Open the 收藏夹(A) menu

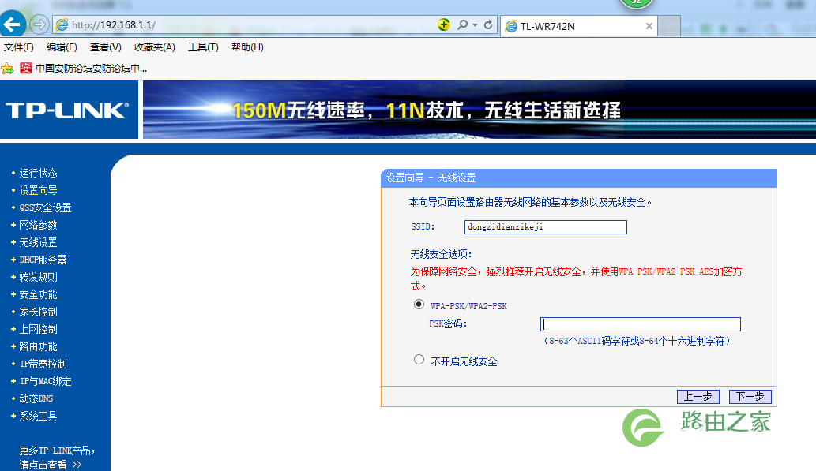click(x=155, y=47)
